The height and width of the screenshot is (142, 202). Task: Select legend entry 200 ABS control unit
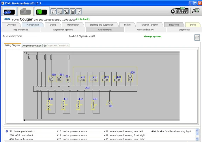point(22,135)
